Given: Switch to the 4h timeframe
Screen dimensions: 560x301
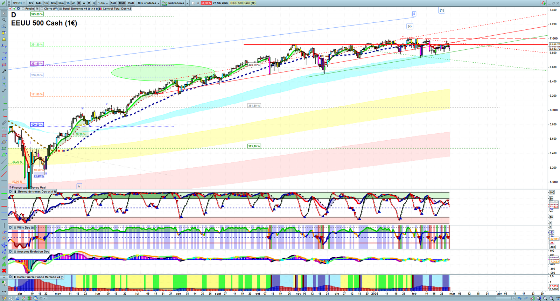Looking at the screenshot, I should coord(73,3).
